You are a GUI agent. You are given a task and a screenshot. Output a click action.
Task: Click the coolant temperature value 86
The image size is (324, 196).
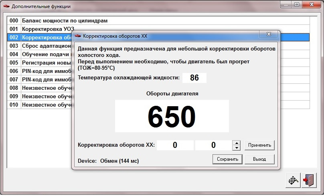(x=194, y=78)
